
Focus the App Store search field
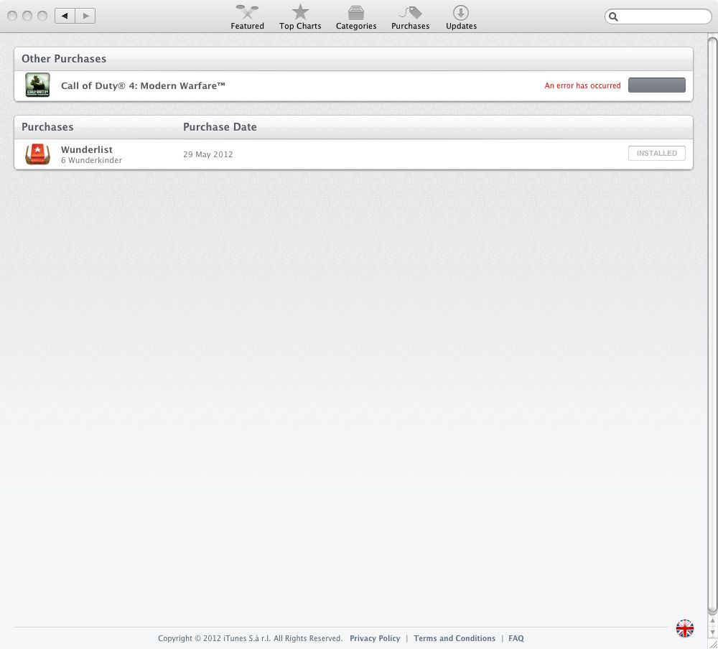coord(658,17)
